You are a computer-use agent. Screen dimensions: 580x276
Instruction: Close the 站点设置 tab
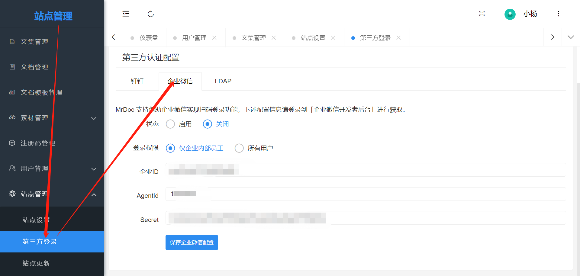tap(333, 38)
